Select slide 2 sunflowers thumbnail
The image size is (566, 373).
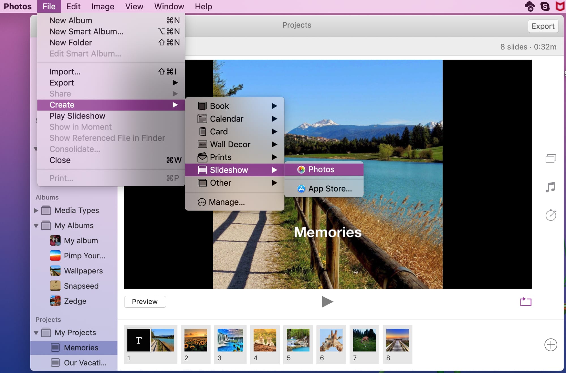pos(196,340)
